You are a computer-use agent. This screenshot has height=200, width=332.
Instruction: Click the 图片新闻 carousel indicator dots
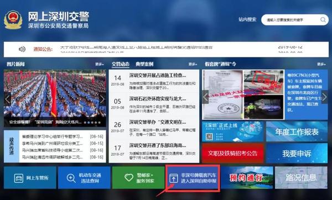point(92,123)
